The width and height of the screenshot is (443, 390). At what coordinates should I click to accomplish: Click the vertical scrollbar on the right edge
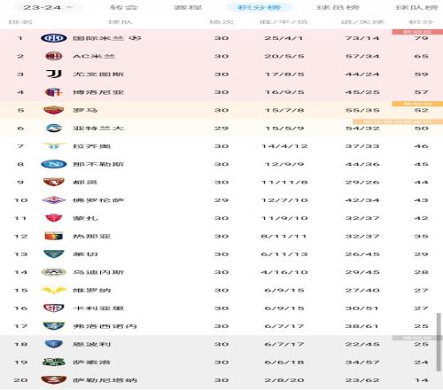click(x=439, y=342)
